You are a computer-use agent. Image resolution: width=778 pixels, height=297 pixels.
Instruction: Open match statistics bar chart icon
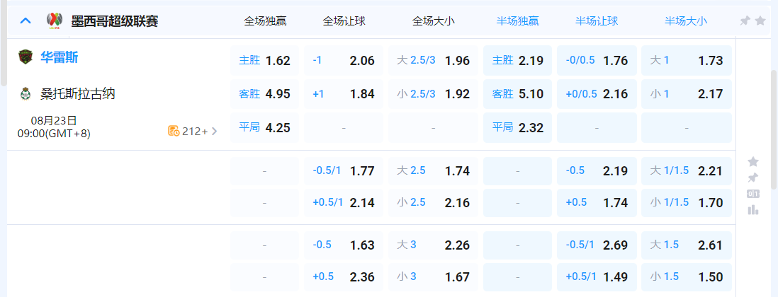click(753, 209)
